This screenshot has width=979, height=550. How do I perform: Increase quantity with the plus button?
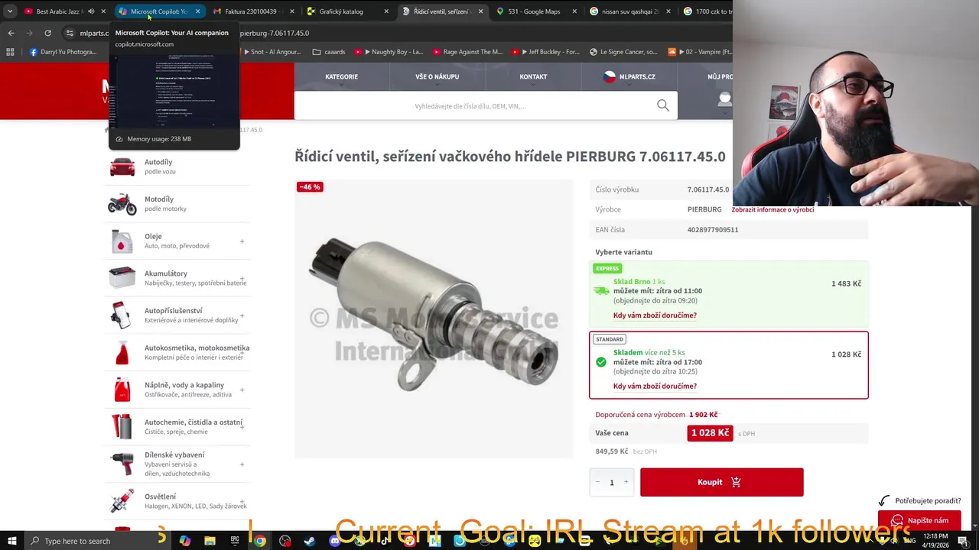pyautogui.click(x=626, y=482)
